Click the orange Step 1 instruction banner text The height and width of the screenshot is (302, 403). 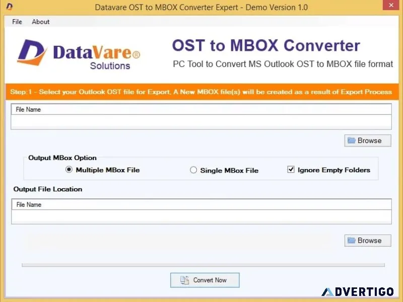tap(201, 92)
